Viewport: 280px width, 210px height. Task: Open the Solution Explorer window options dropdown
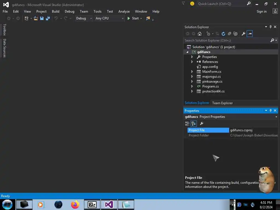click(266, 27)
